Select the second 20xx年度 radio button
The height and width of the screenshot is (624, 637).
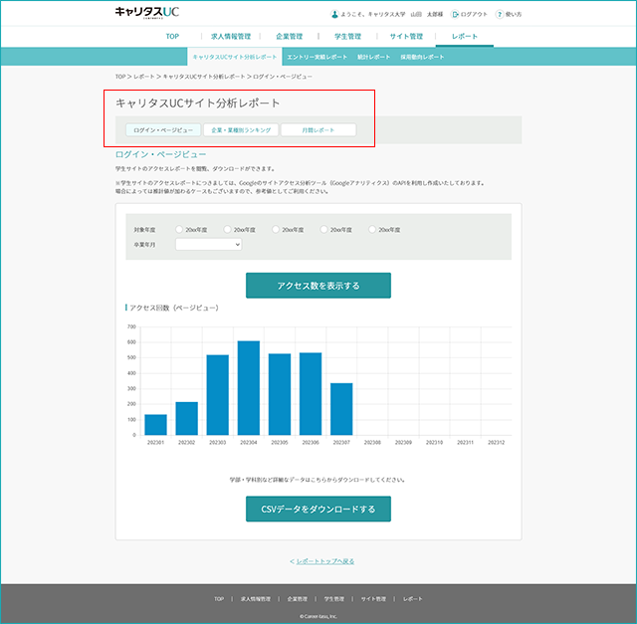tap(227, 229)
